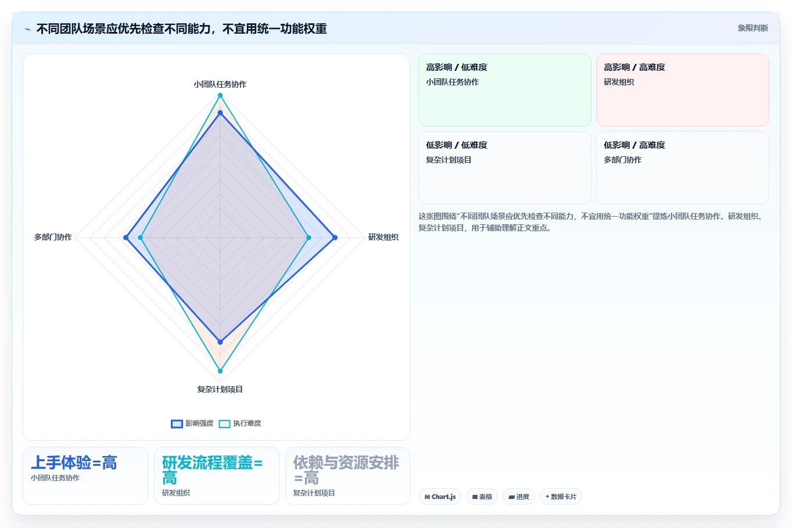792x528 pixels.
Task: Click the 影响强度 legend text
Action: point(199,423)
